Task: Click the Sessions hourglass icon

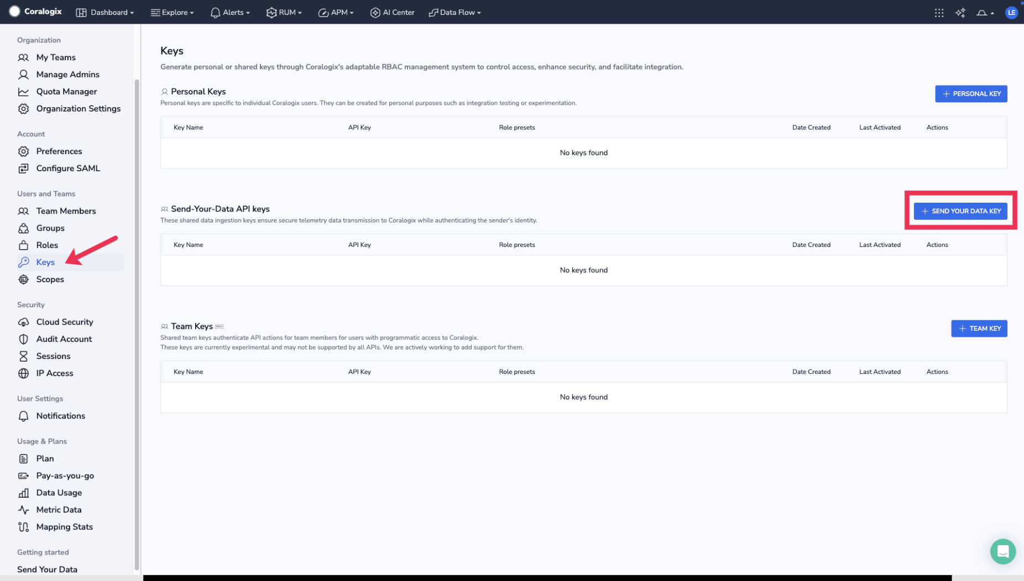Action: [x=23, y=356]
